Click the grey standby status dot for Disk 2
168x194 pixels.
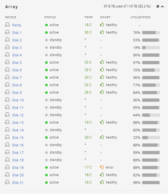(46, 40)
